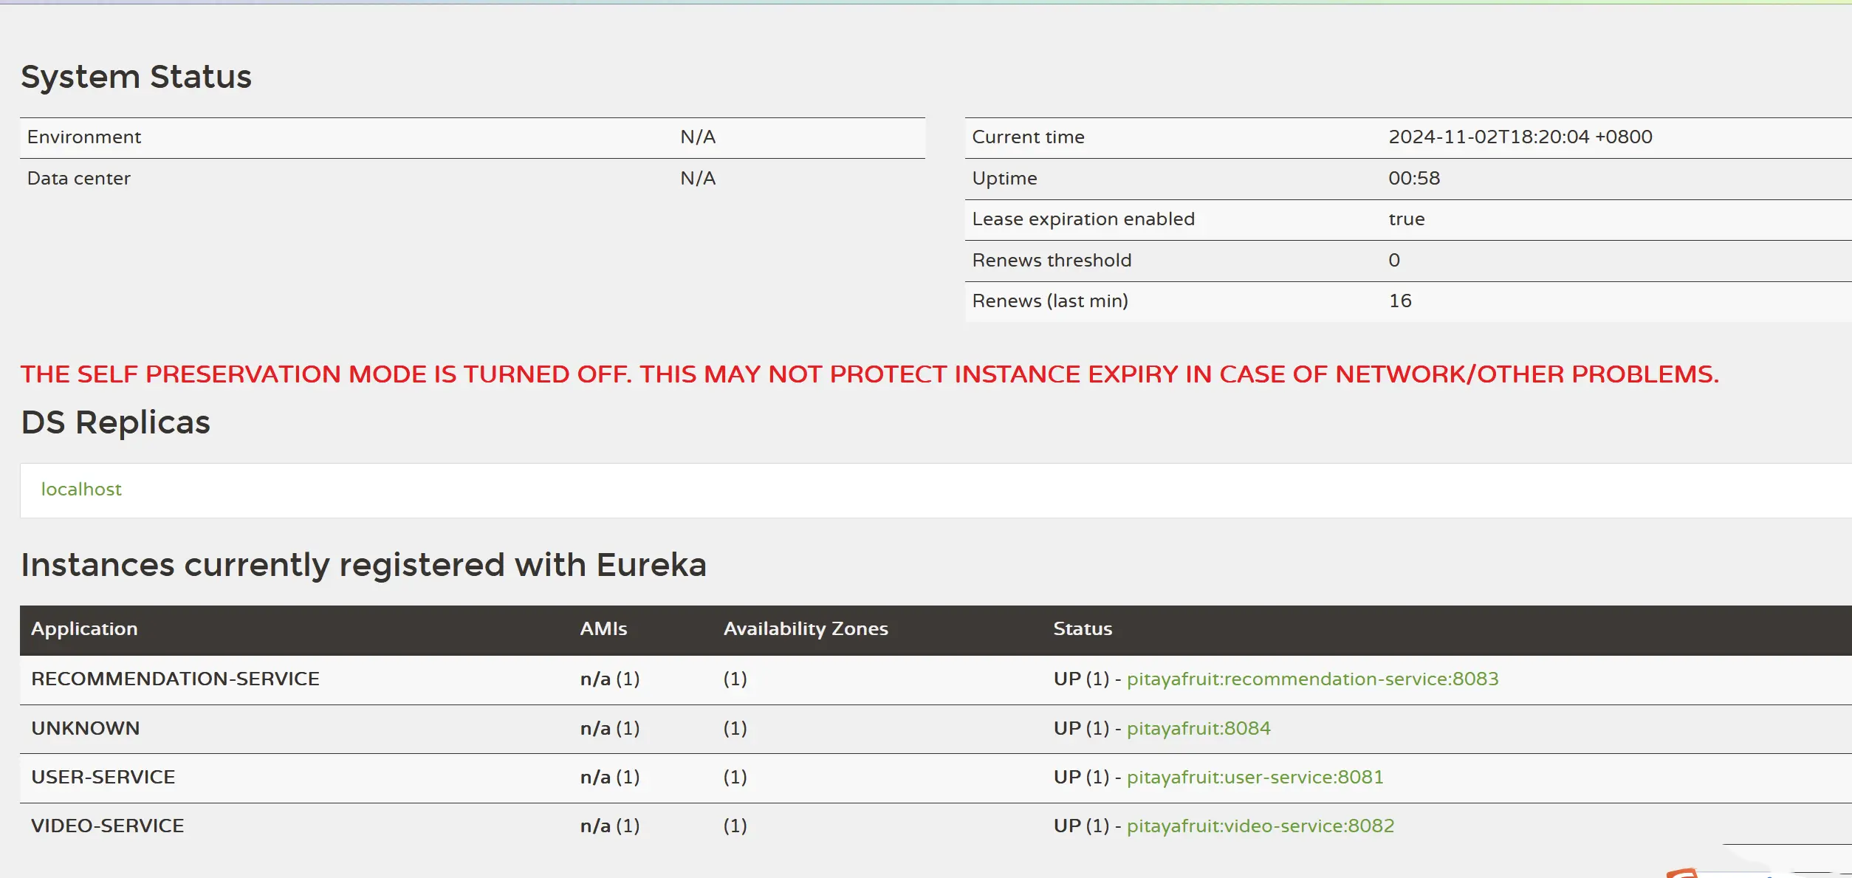Open pitayafruit:video-service:8082 instance link
This screenshot has width=1852, height=878.
pos(1260,826)
